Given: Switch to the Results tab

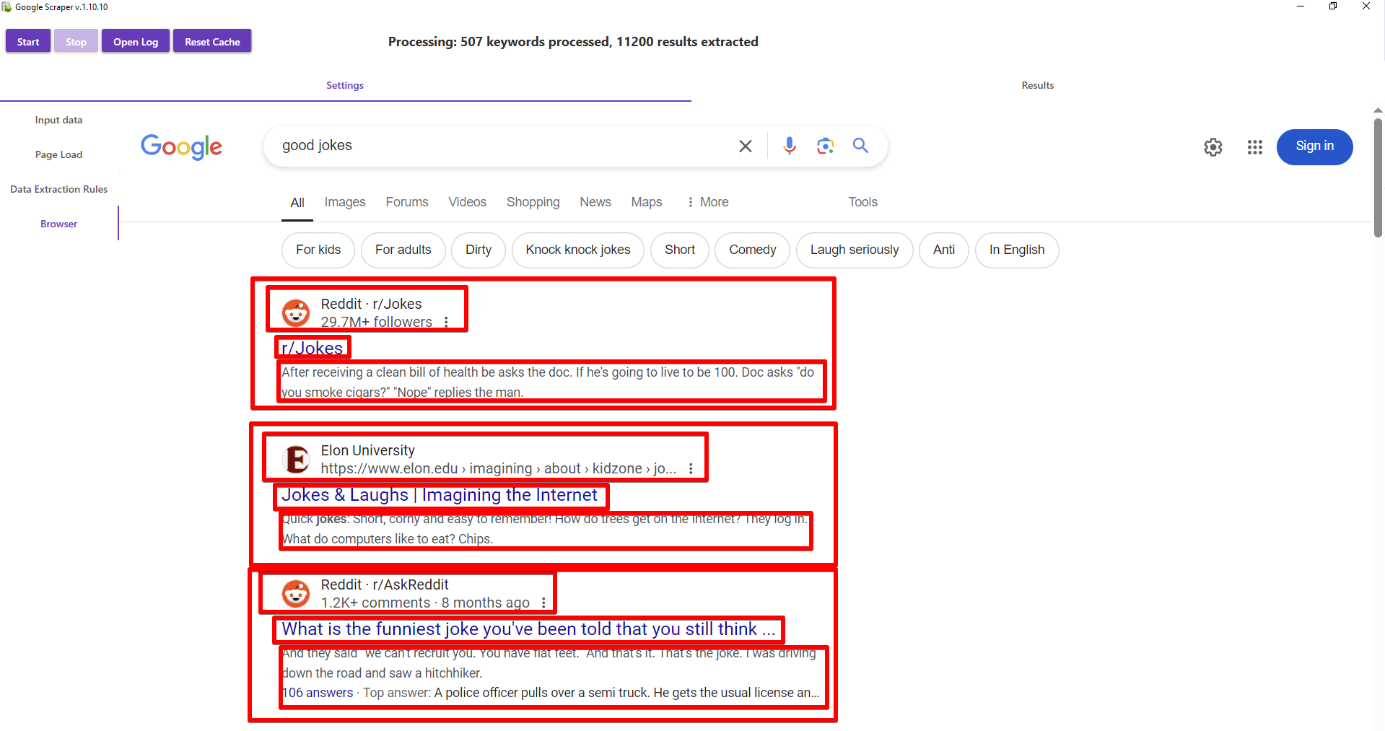Looking at the screenshot, I should [1037, 85].
